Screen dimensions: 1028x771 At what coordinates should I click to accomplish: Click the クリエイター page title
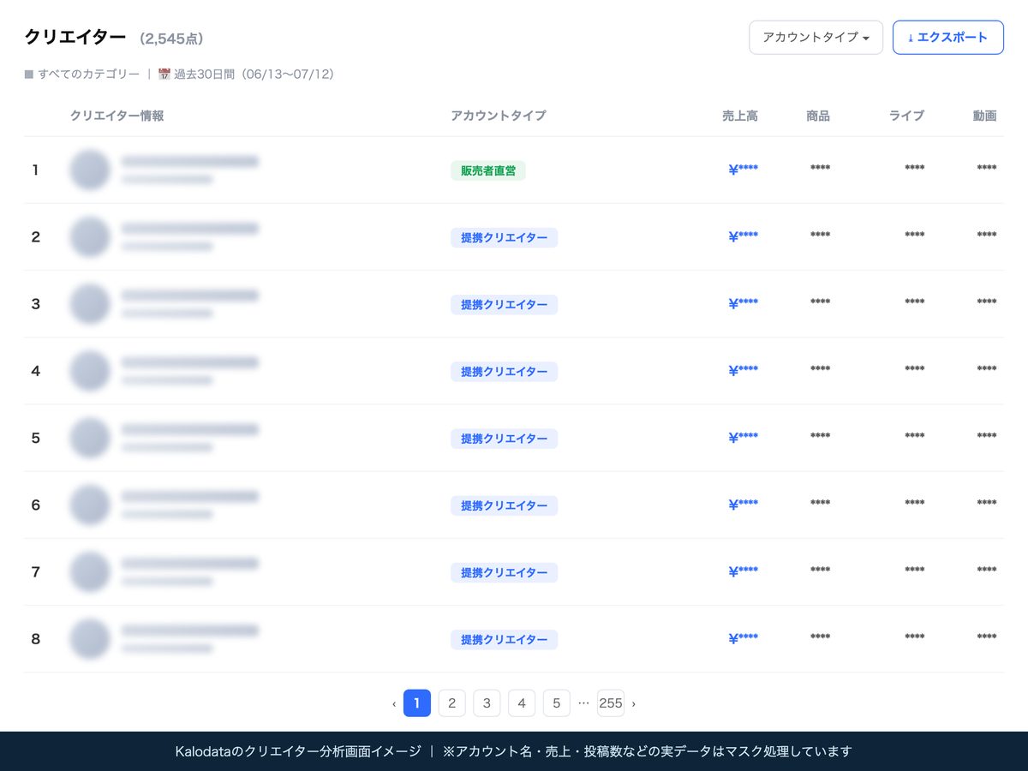[75, 38]
